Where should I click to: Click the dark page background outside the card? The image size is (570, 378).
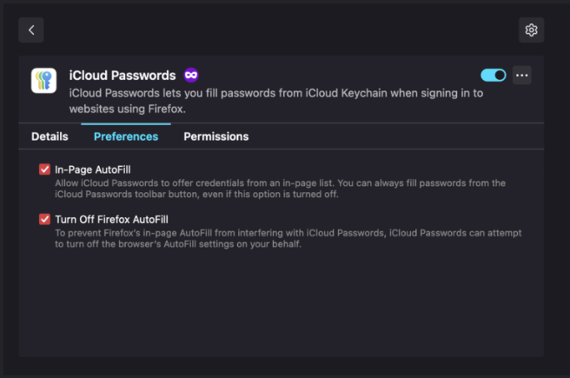[261, 30]
